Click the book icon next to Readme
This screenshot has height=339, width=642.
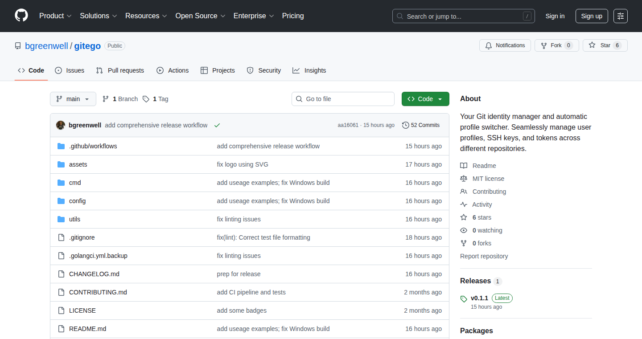(x=464, y=166)
